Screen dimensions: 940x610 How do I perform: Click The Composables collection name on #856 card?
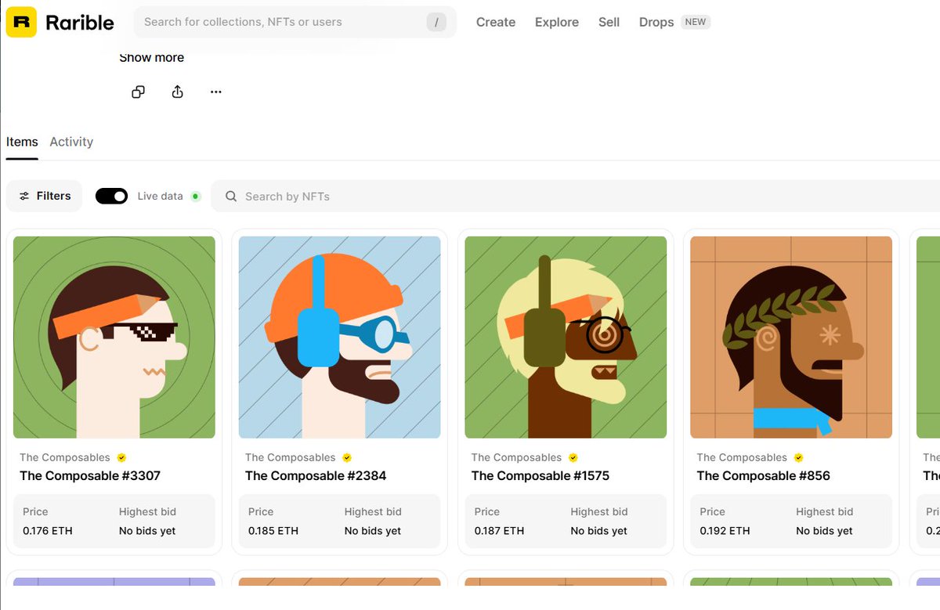click(x=743, y=457)
